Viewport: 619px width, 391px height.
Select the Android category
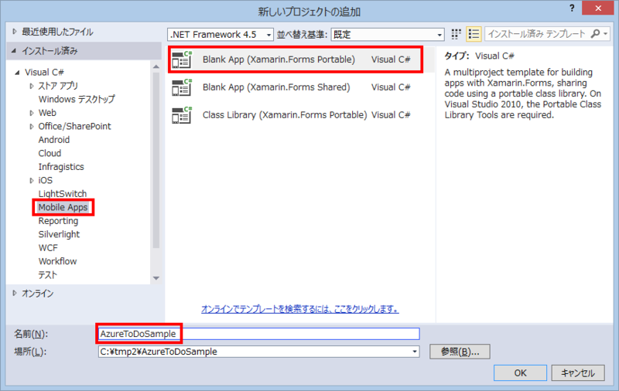pyautogui.click(x=54, y=140)
